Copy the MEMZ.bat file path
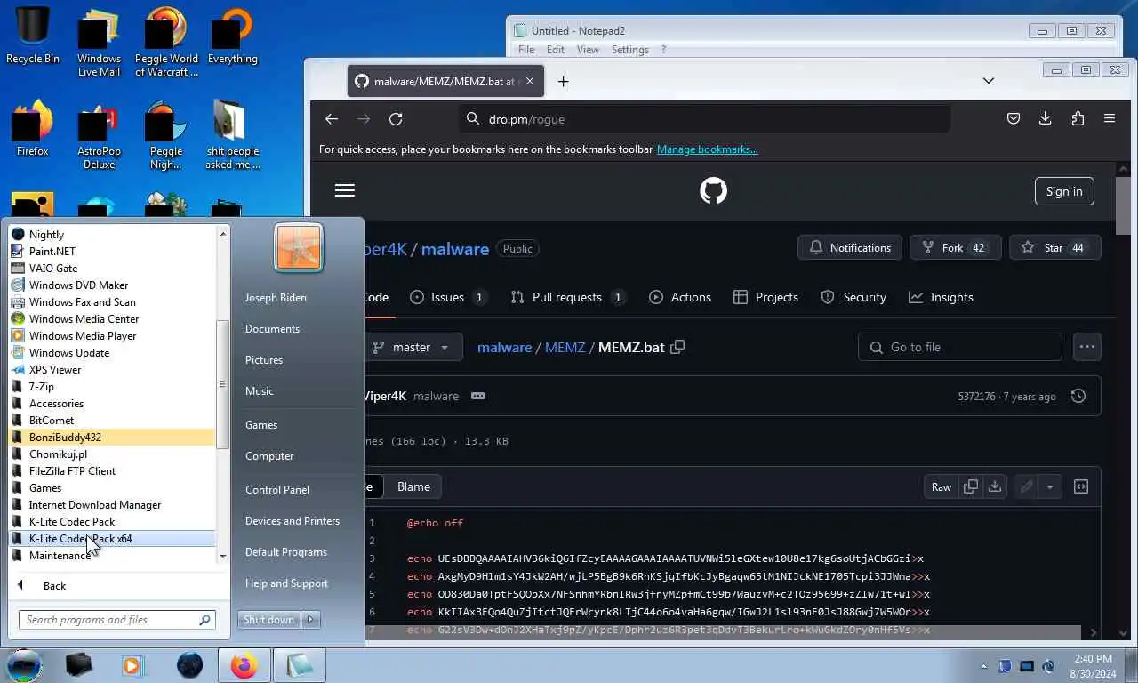This screenshot has height=683, width=1138. tap(677, 347)
